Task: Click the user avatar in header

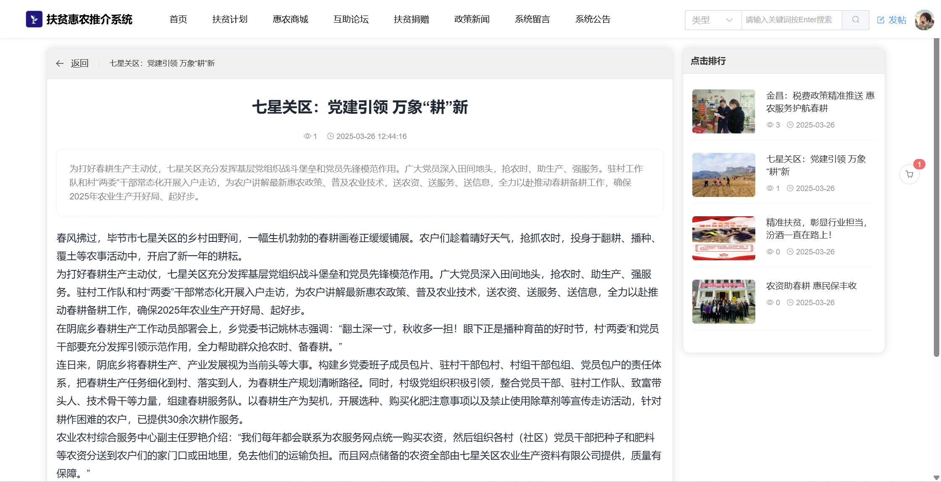Action: (x=924, y=20)
